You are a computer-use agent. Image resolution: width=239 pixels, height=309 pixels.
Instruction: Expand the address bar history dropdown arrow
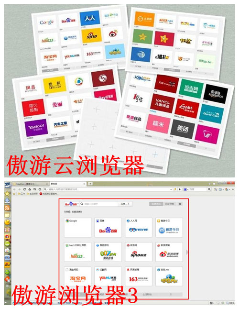171,189
